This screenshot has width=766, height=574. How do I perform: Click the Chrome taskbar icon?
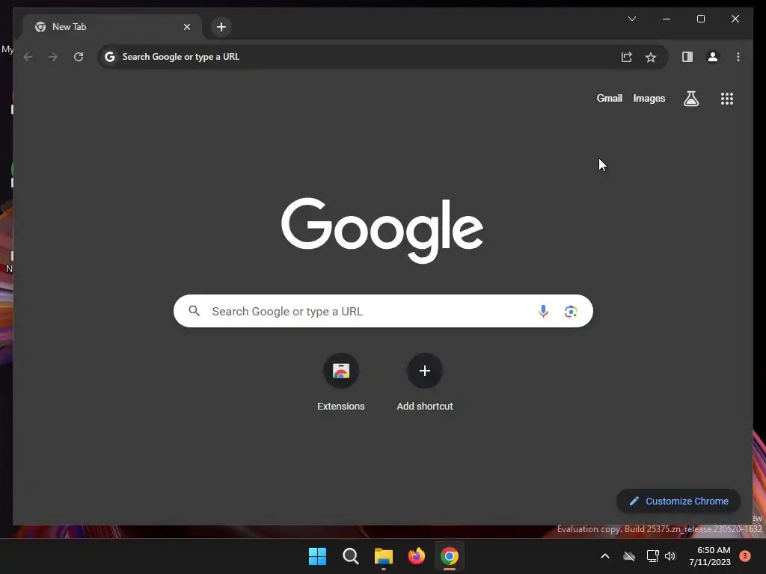[450, 556]
